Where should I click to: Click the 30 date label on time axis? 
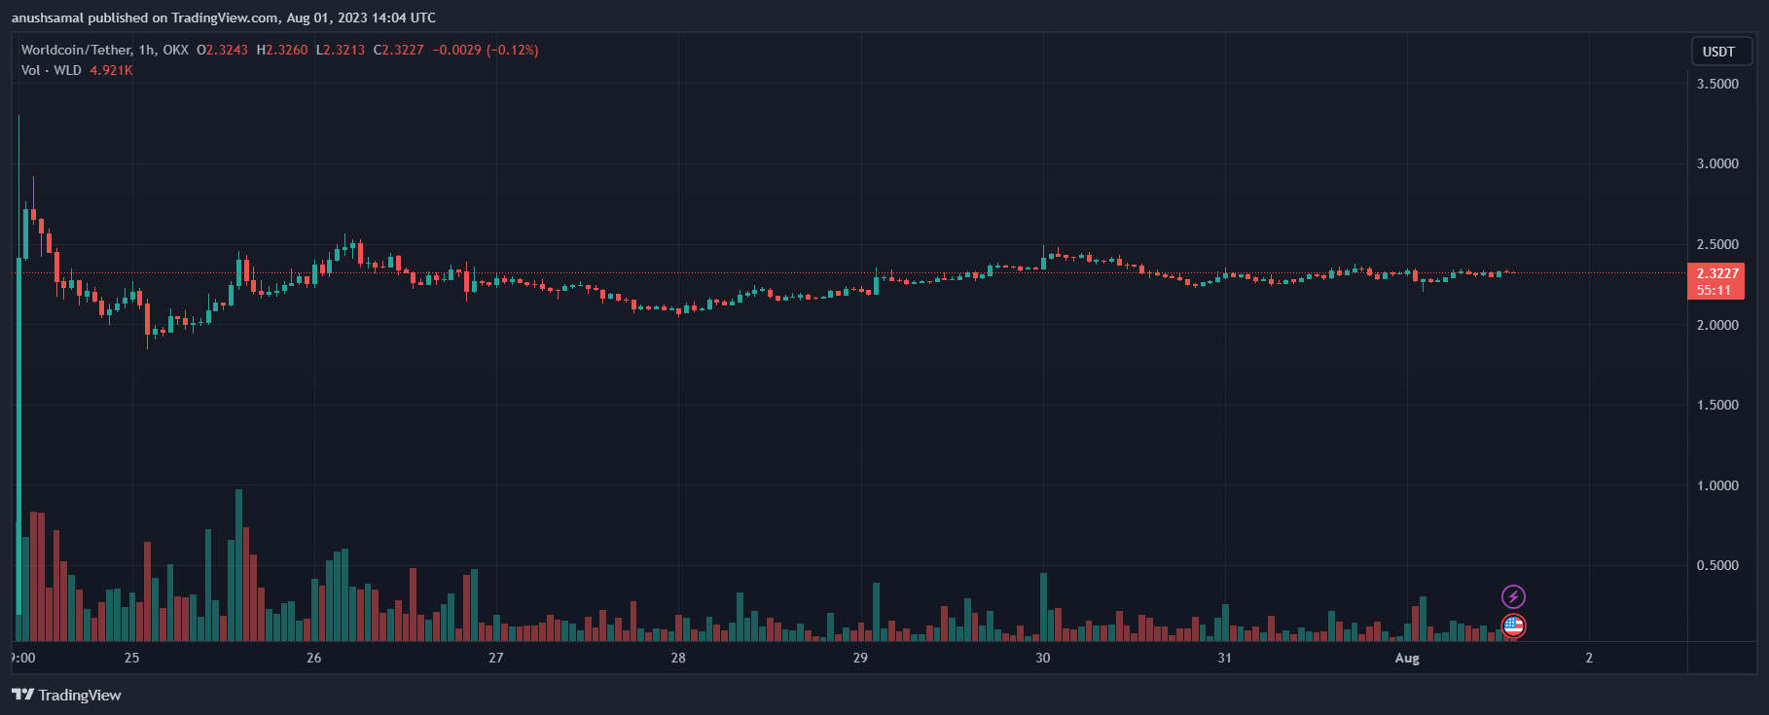(1043, 658)
